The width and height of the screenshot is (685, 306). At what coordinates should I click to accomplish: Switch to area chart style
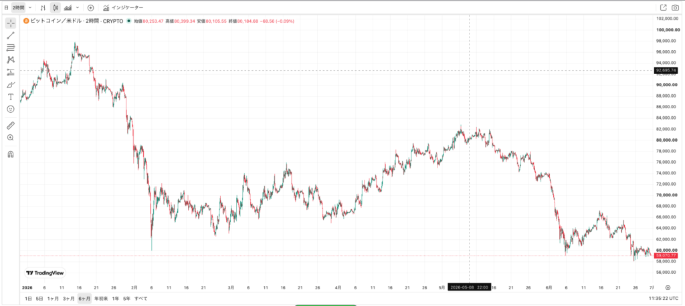(68, 8)
